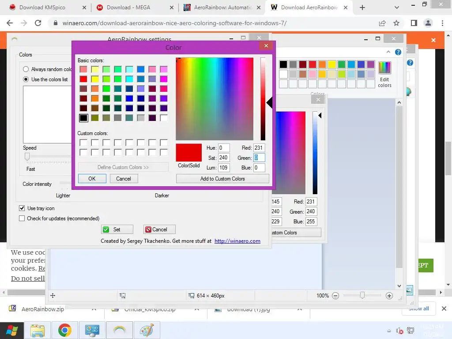Collapse the Paint ribbon chevron
The image size is (452, 339).
[x=388, y=52]
